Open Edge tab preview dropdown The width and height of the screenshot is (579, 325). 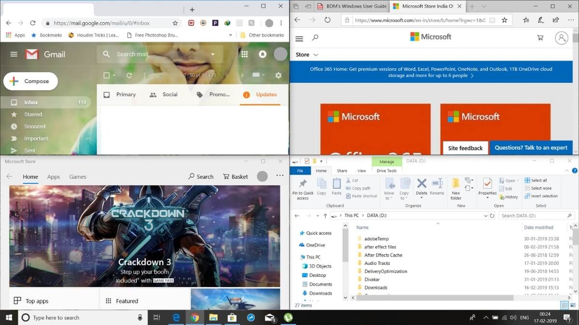[484, 6]
